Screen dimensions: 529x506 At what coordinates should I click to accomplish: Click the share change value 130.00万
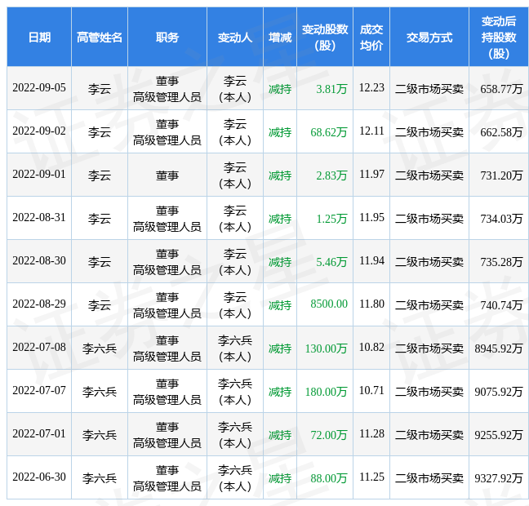point(327,348)
